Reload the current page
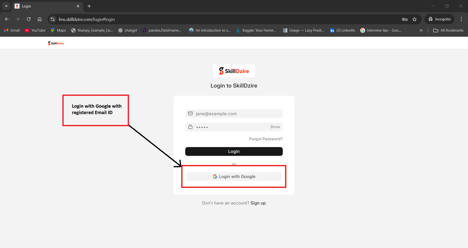Viewport: 468px width, 248px height. tap(29, 19)
